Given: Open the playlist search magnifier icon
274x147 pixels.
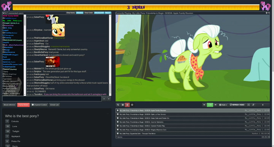Looking at the screenshot, I should point(118,105).
